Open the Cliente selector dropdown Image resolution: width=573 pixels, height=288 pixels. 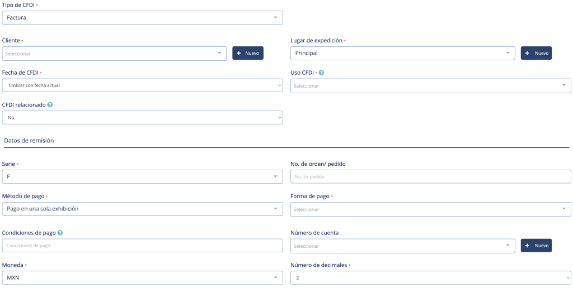tap(114, 54)
